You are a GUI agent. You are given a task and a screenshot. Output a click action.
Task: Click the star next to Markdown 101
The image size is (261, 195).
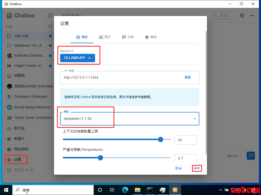point(50,46)
